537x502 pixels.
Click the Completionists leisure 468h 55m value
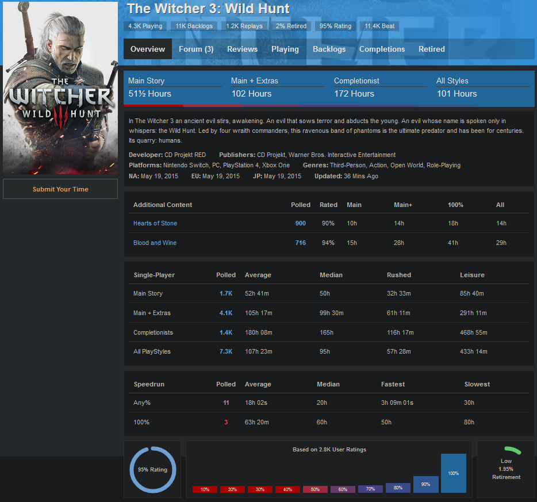coord(474,332)
